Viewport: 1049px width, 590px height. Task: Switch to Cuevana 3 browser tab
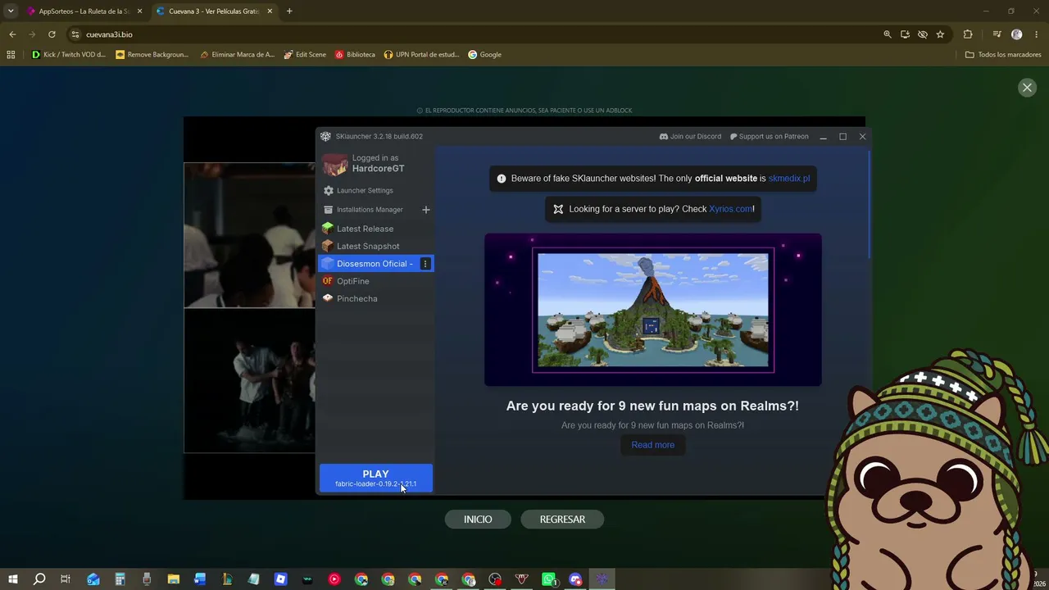214,11
